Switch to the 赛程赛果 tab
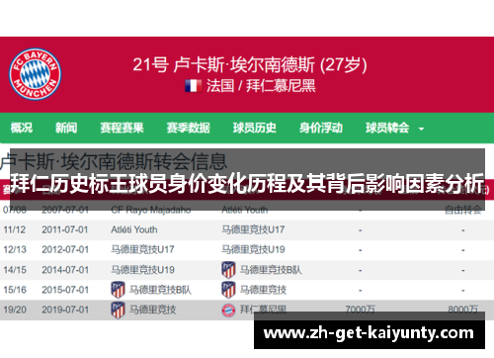Viewport: 494px width, 358px height. pos(122,128)
